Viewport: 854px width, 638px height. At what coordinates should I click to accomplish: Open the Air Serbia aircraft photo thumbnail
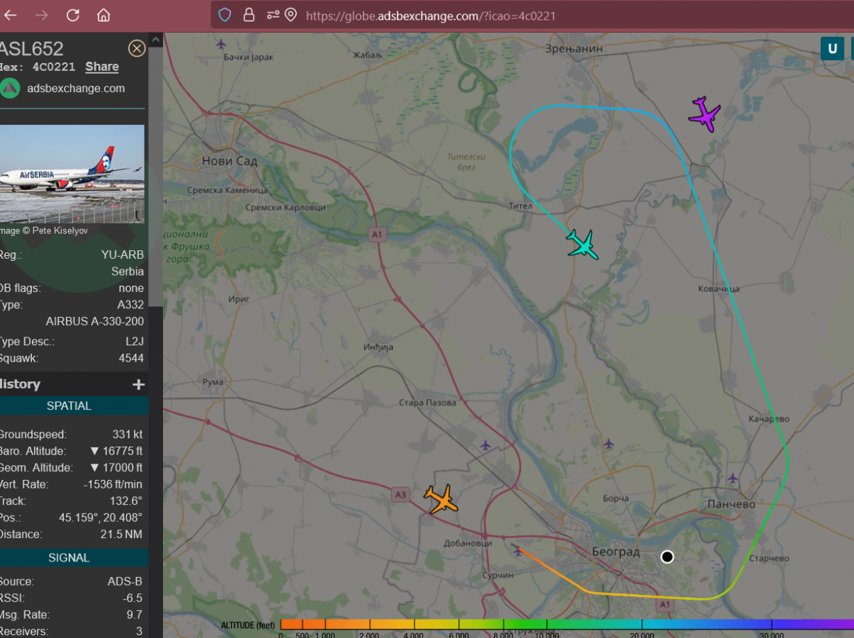click(71, 174)
